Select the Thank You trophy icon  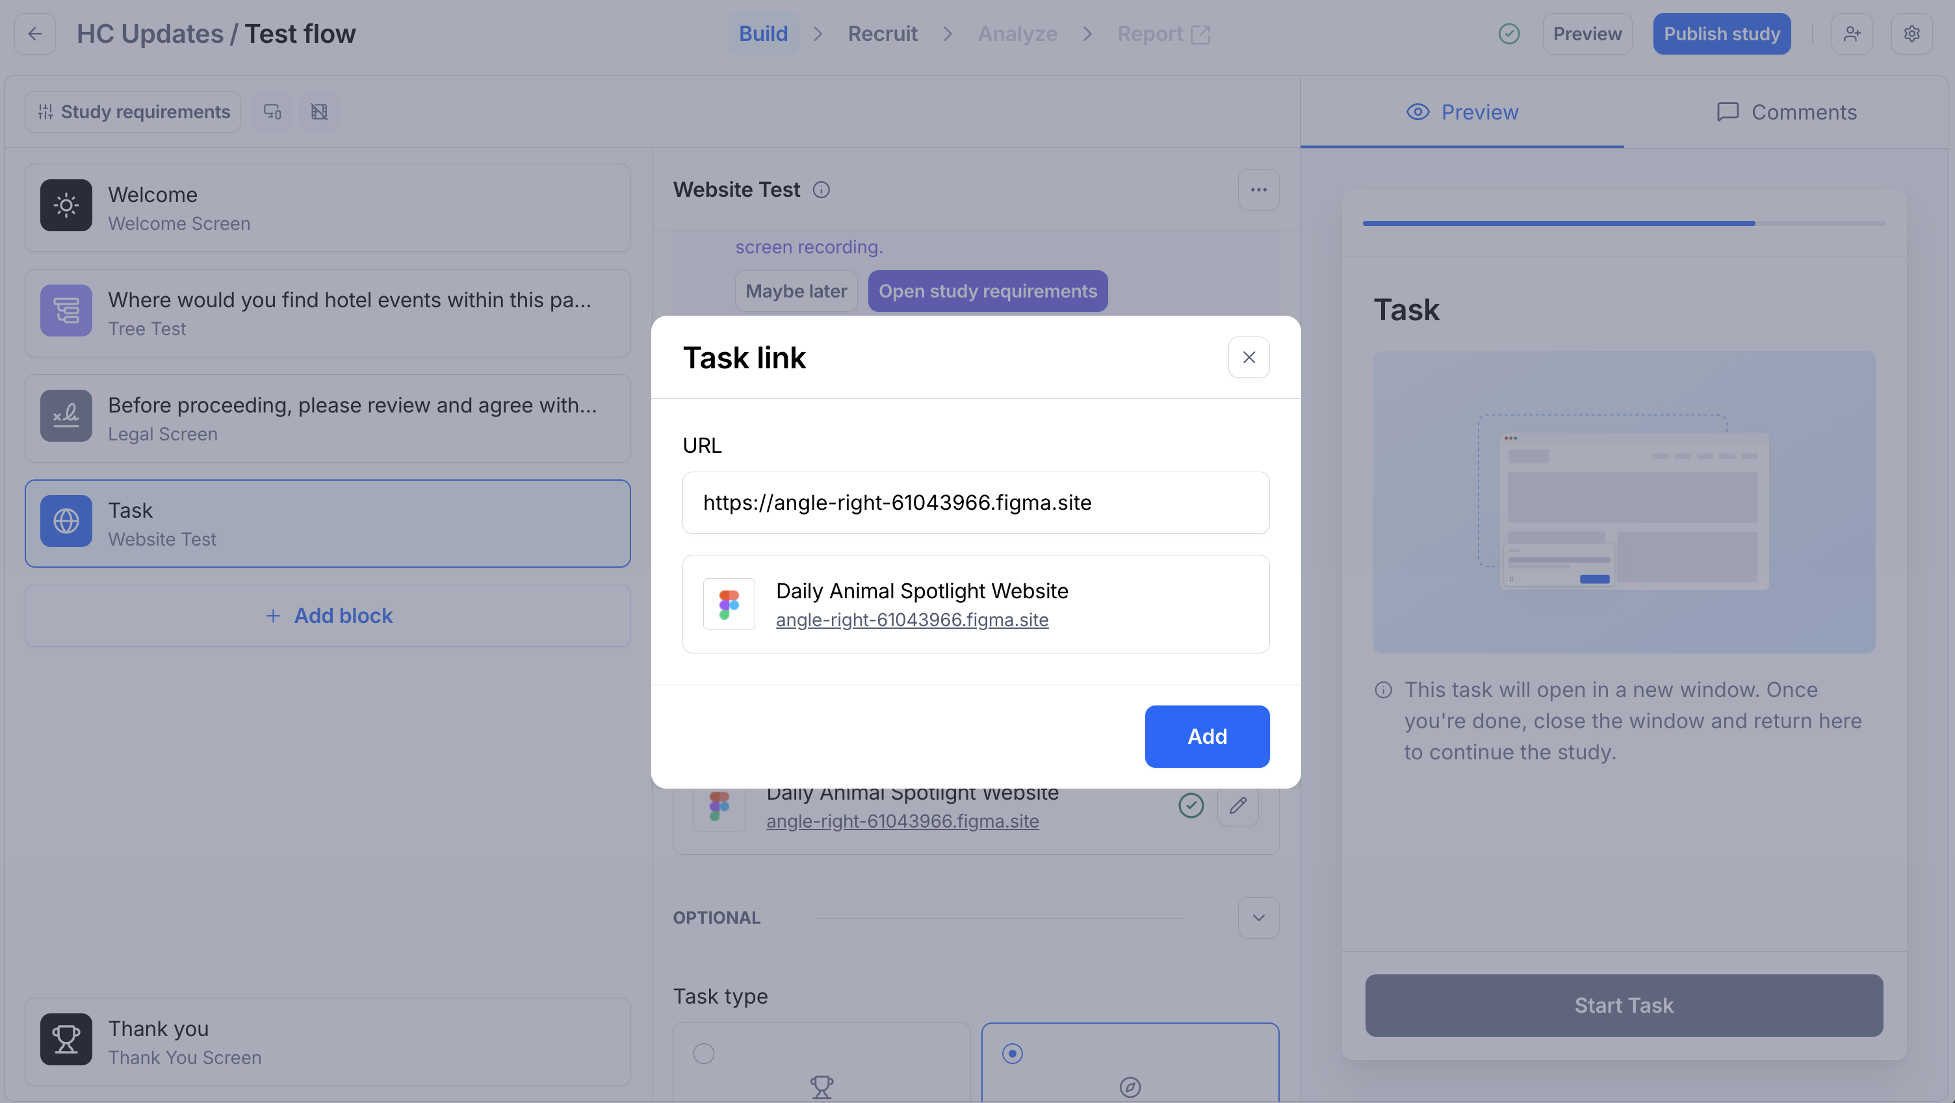click(66, 1039)
